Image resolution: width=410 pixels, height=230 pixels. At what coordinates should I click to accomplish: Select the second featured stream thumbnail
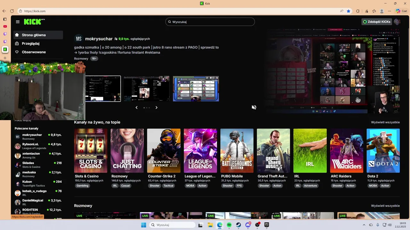tap(147, 89)
